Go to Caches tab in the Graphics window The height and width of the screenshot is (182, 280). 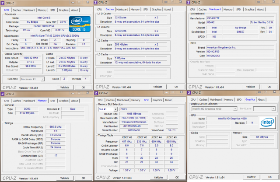pos(203,100)
